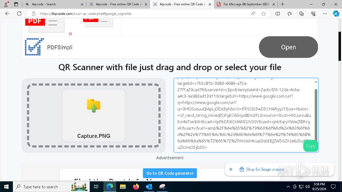Switch to the second 4qrcode QR Code tab
Screen dimensions: 342x192
coord(118,4)
